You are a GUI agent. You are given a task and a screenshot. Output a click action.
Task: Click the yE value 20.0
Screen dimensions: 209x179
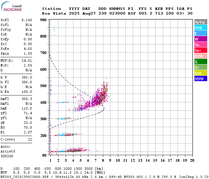(x=28, y=123)
